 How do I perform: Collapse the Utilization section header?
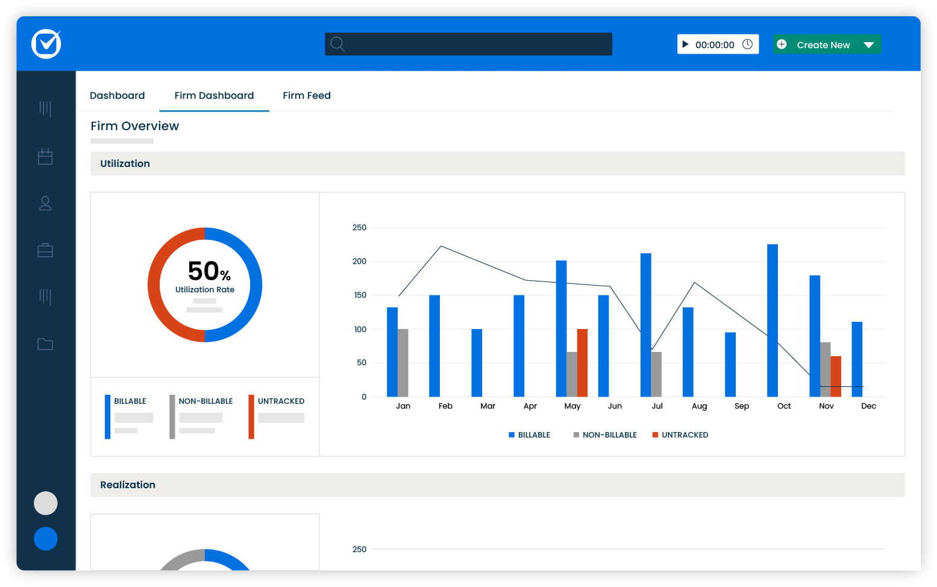pyautogui.click(x=125, y=163)
